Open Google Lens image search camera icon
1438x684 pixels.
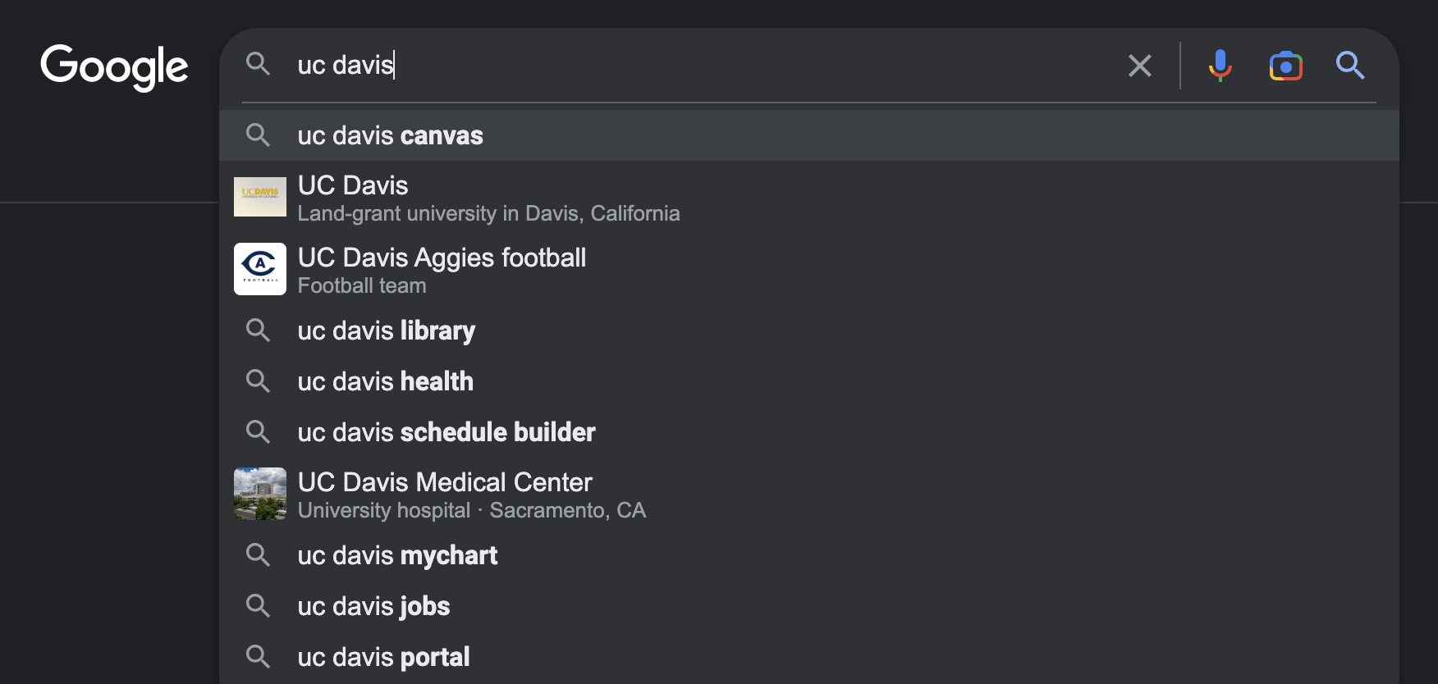tap(1286, 66)
